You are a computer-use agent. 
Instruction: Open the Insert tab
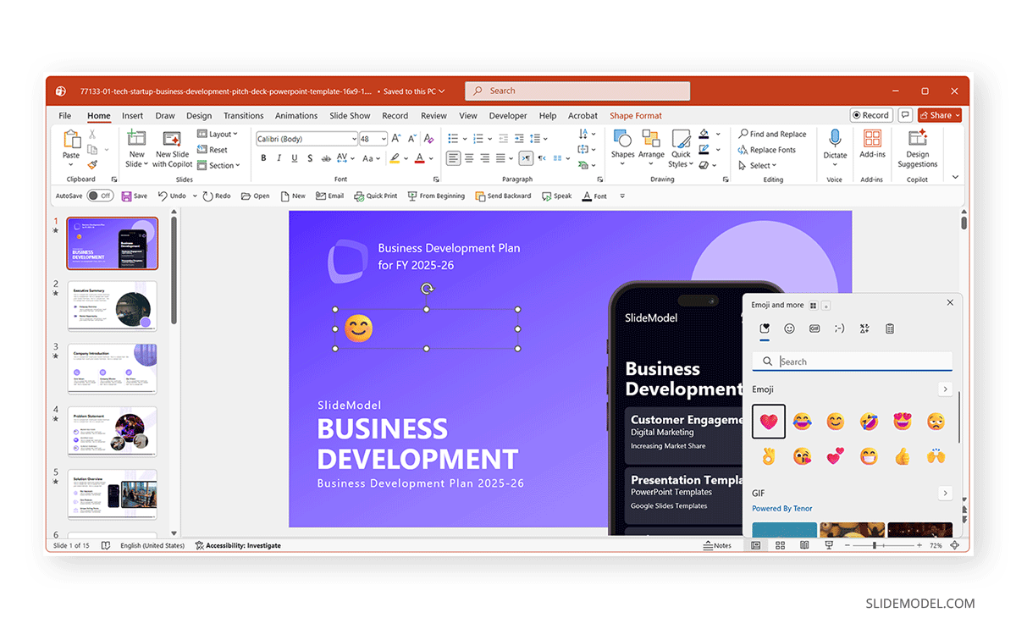[132, 116]
